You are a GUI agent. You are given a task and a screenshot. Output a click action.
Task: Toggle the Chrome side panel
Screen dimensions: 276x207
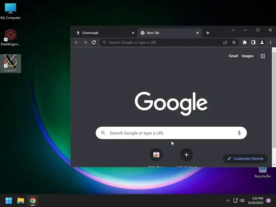tap(253, 42)
